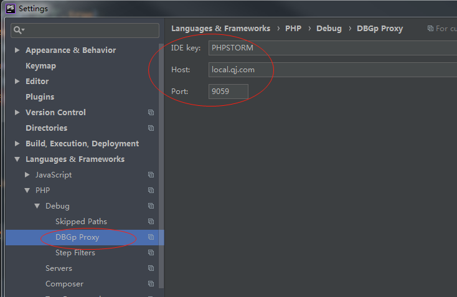Select the PHP tree item

(42, 191)
